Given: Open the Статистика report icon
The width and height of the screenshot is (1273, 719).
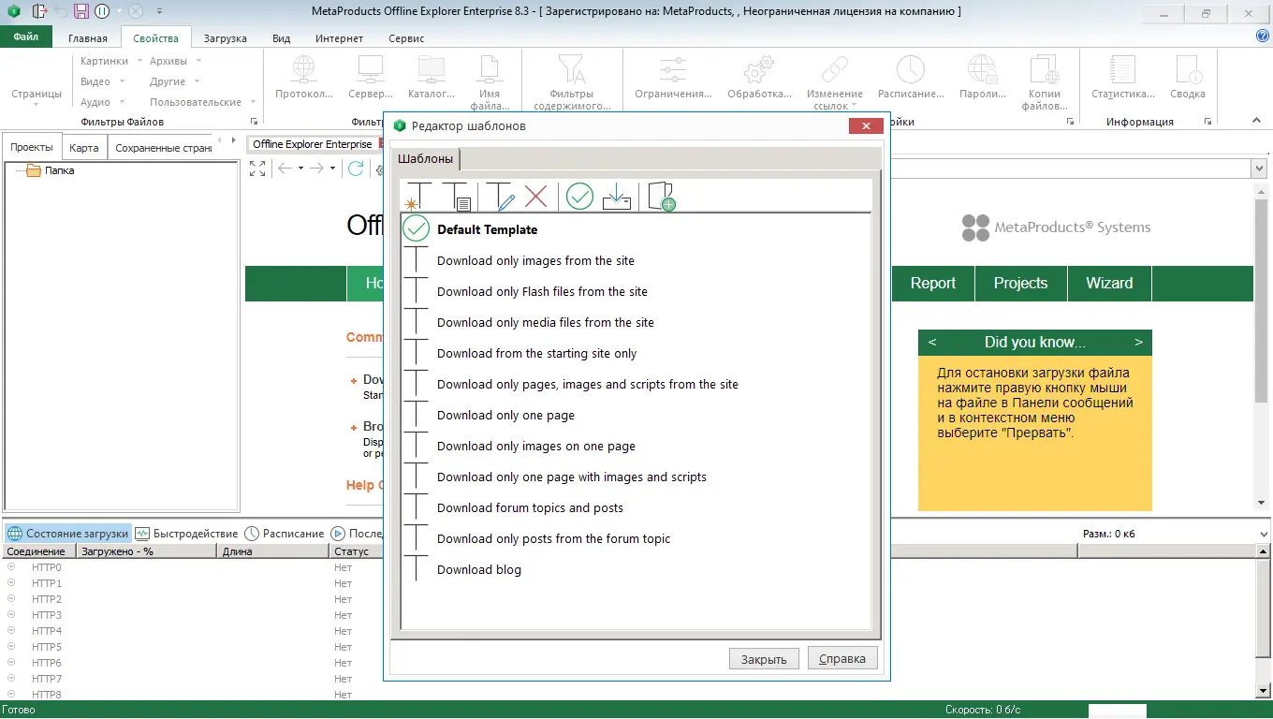Looking at the screenshot, I should [1123, 77].
